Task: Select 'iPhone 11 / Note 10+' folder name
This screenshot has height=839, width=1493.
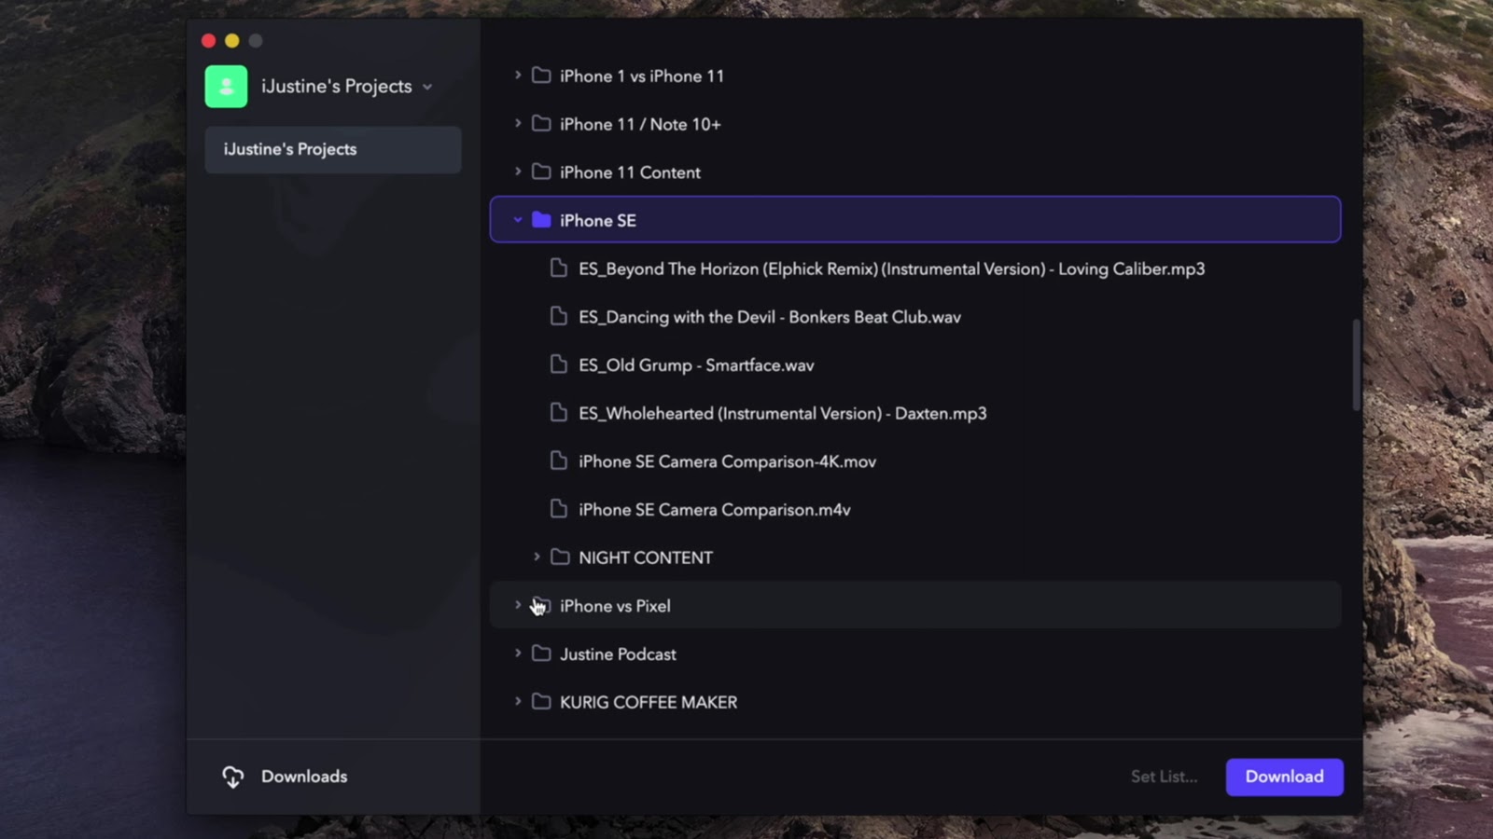Action: pyautogui.click(x=640, y=124)
